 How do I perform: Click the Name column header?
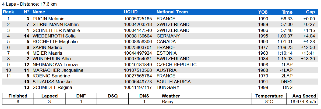39,12
